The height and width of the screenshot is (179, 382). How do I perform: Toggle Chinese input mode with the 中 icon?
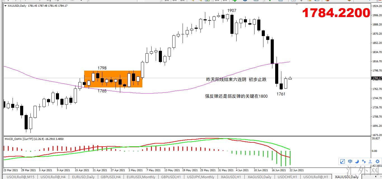point(350,161)
